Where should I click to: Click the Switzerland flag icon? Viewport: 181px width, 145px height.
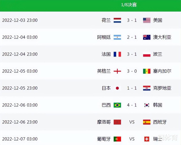[x=147, y=139]
